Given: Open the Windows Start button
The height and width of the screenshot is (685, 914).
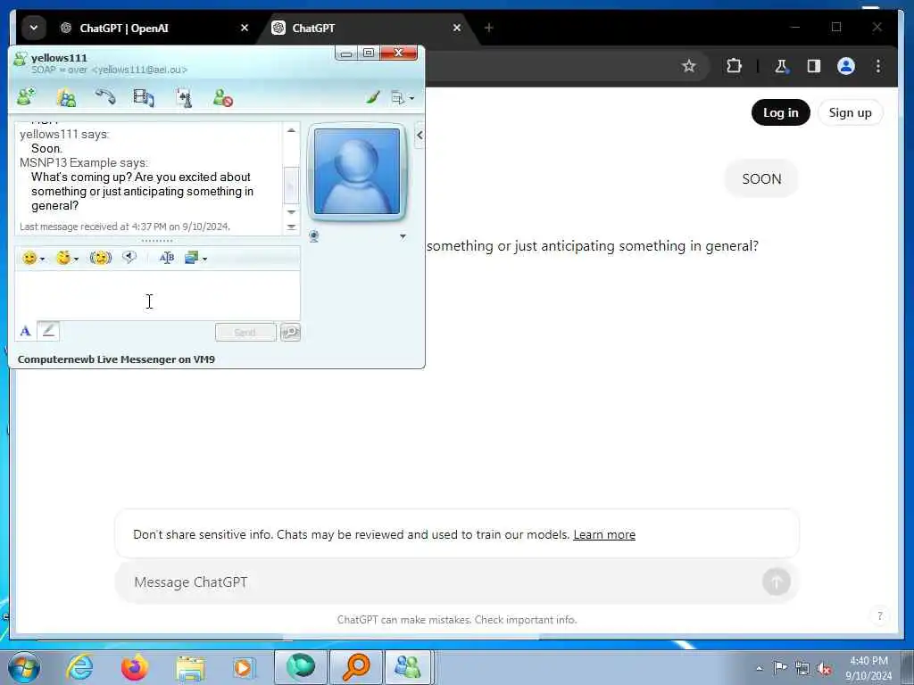Looking at the screenshot, I should click(x=23, y=667).
